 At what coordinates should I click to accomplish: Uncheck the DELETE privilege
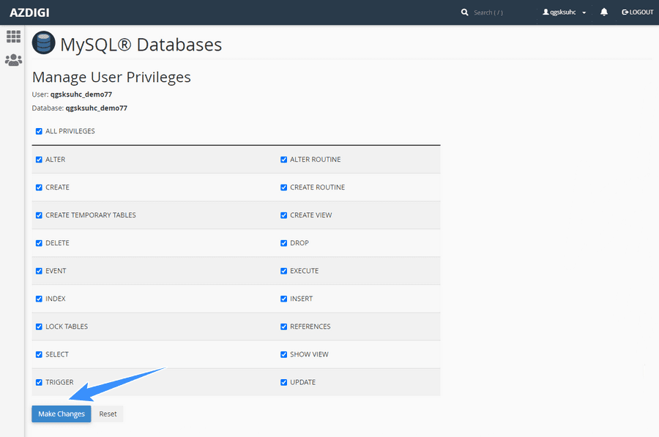click(39, 243)
